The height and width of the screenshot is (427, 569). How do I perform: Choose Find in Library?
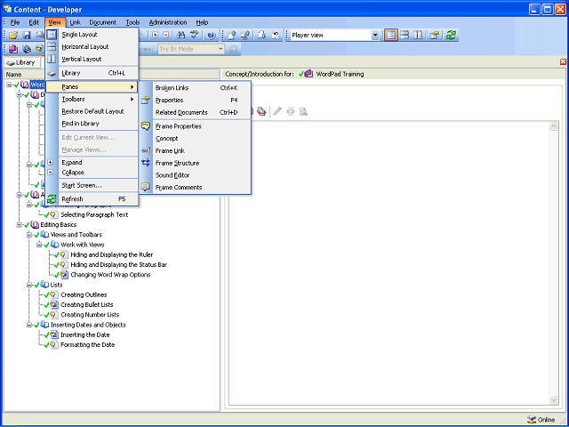tap(92, 124)
